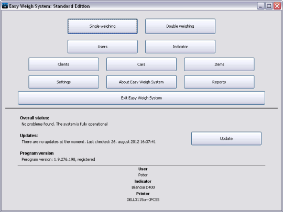Minimize the Easy Weigh System window
The image size is (283, 212).
(x=260, y=6)
